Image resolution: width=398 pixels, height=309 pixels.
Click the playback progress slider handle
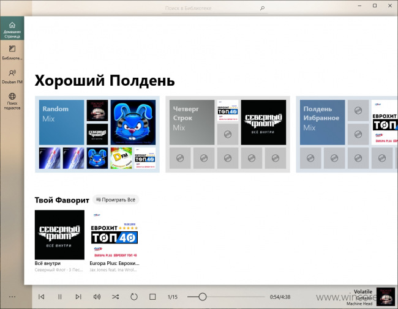[202, 297]
